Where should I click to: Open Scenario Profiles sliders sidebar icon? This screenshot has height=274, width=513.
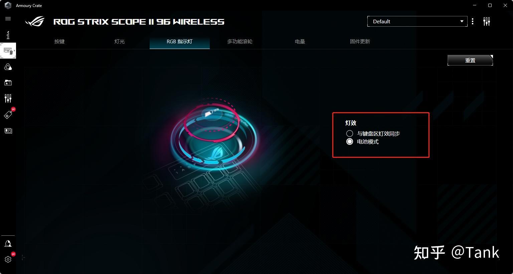coord(8,98)
